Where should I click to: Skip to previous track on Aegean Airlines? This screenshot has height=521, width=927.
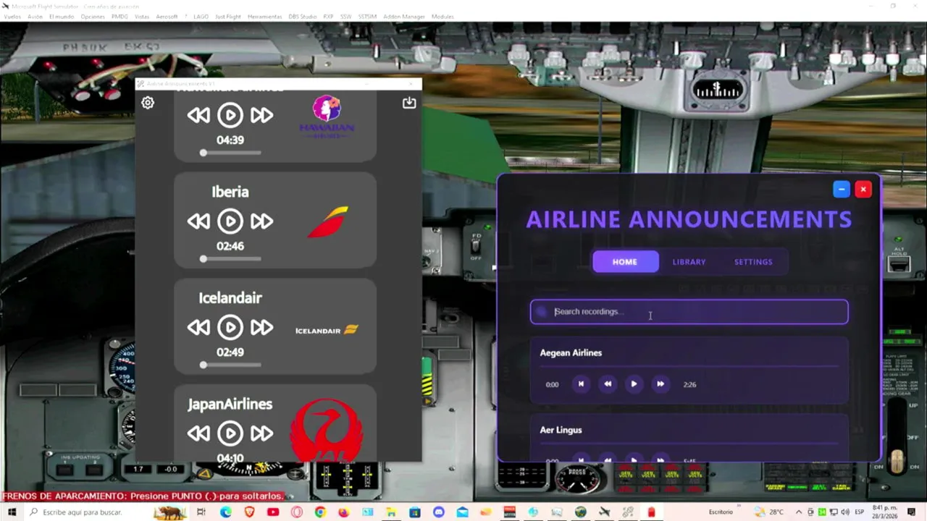click(581, 384)
